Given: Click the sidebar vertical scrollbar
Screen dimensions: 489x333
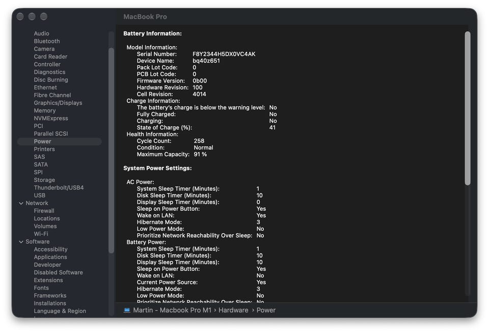Looking at the screenshot, I should (x=111, y=150).
